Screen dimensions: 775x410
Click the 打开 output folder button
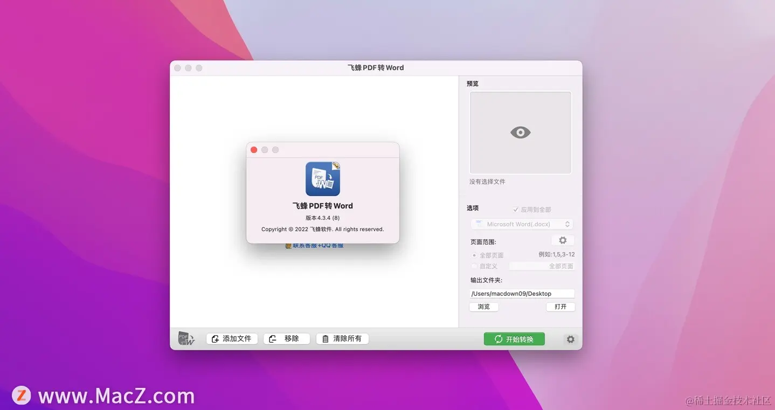[x=561, y=307]
